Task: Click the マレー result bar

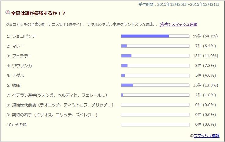Action: [155, 46]
